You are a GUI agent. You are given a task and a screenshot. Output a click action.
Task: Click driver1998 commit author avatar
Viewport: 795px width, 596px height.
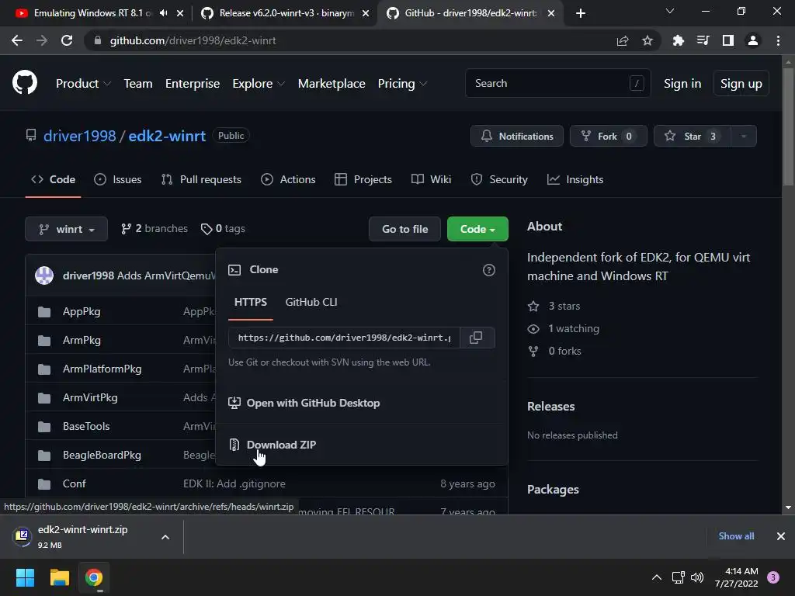coord(44,275)
